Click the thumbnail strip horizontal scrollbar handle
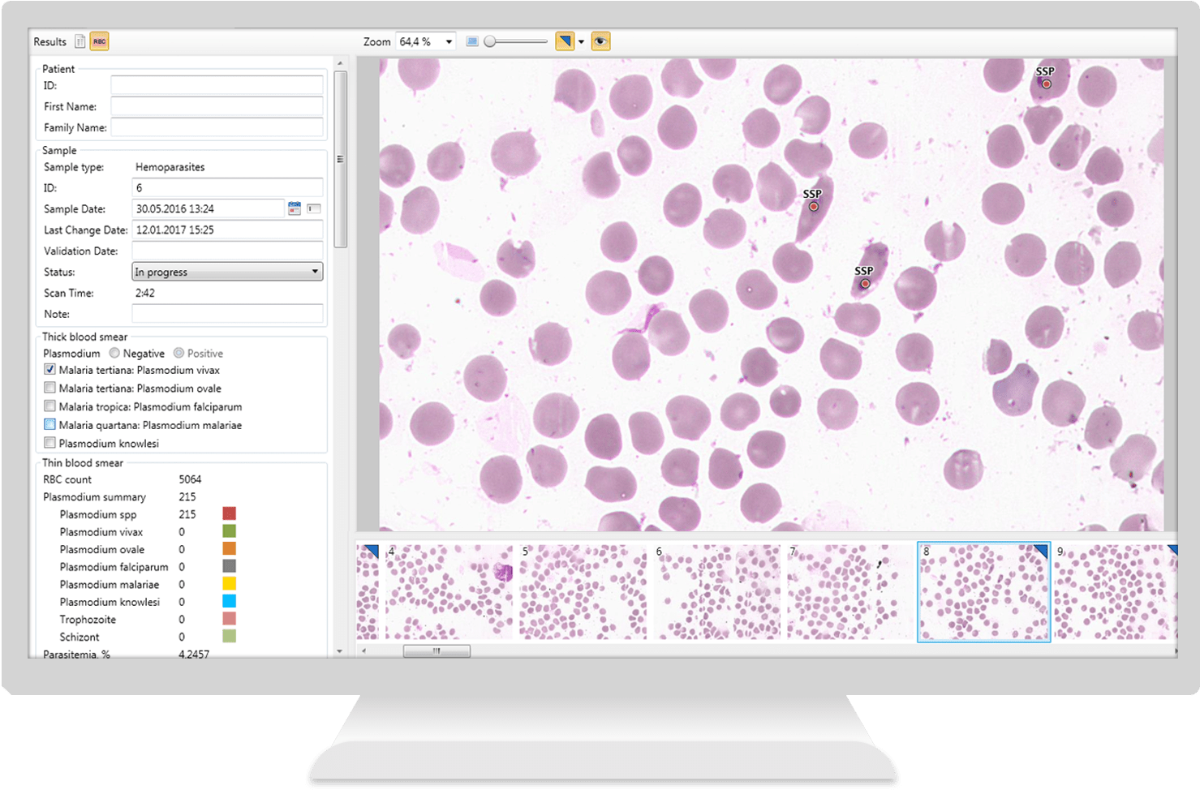Viewport: 1200px width, 790px height. coord(437,650)
